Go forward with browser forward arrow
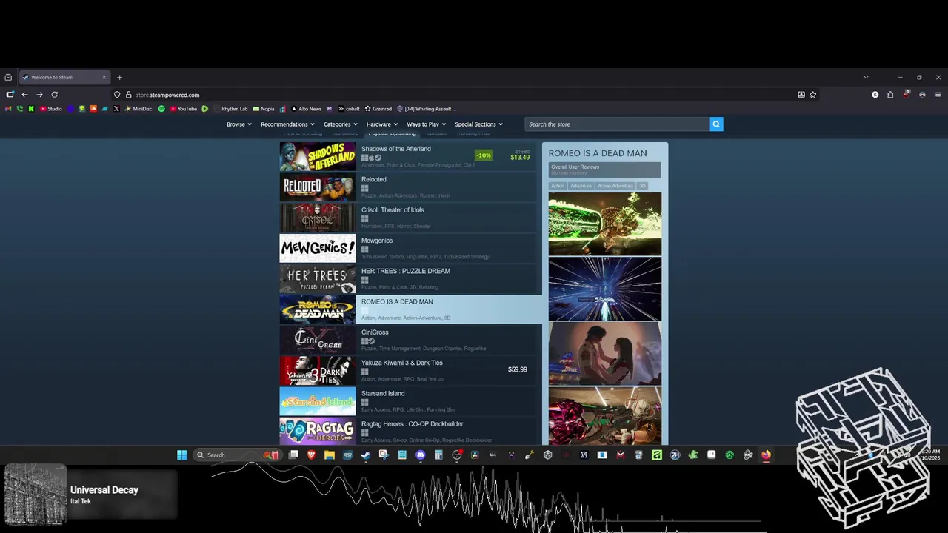This screenshot has height=533, width=948. coord(39,95)
